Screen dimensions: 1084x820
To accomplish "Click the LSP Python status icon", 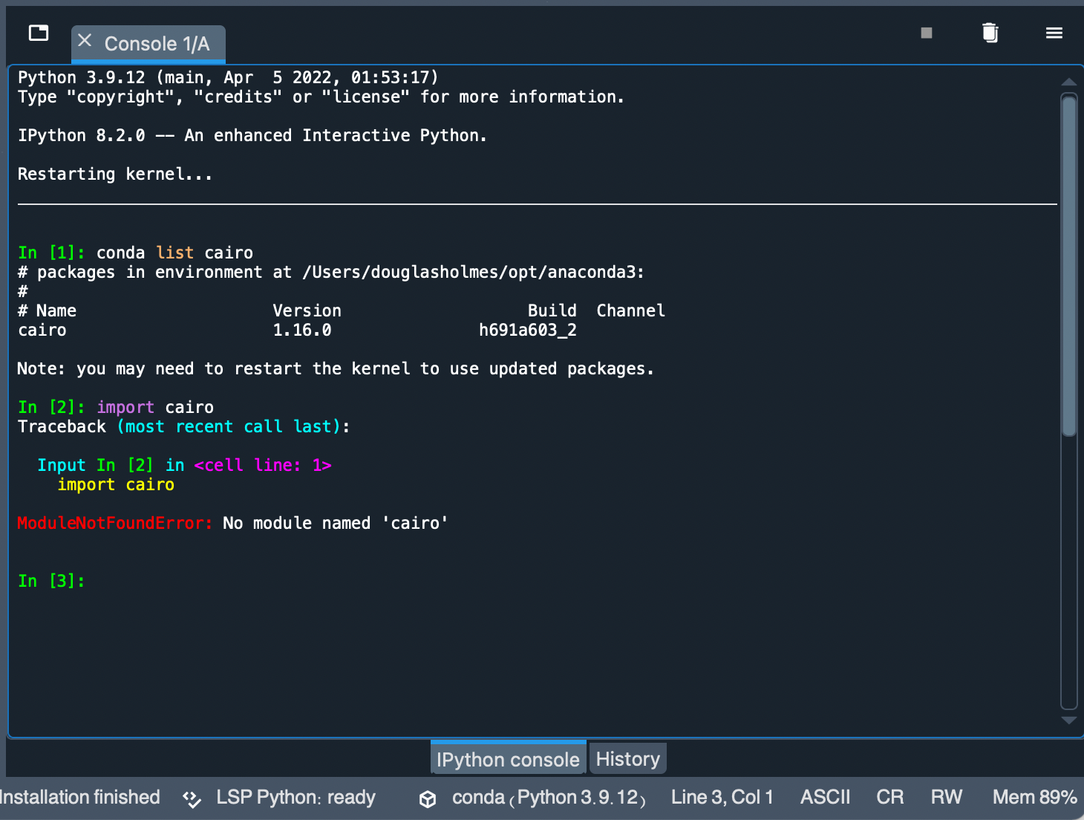I will click(192, 798).
